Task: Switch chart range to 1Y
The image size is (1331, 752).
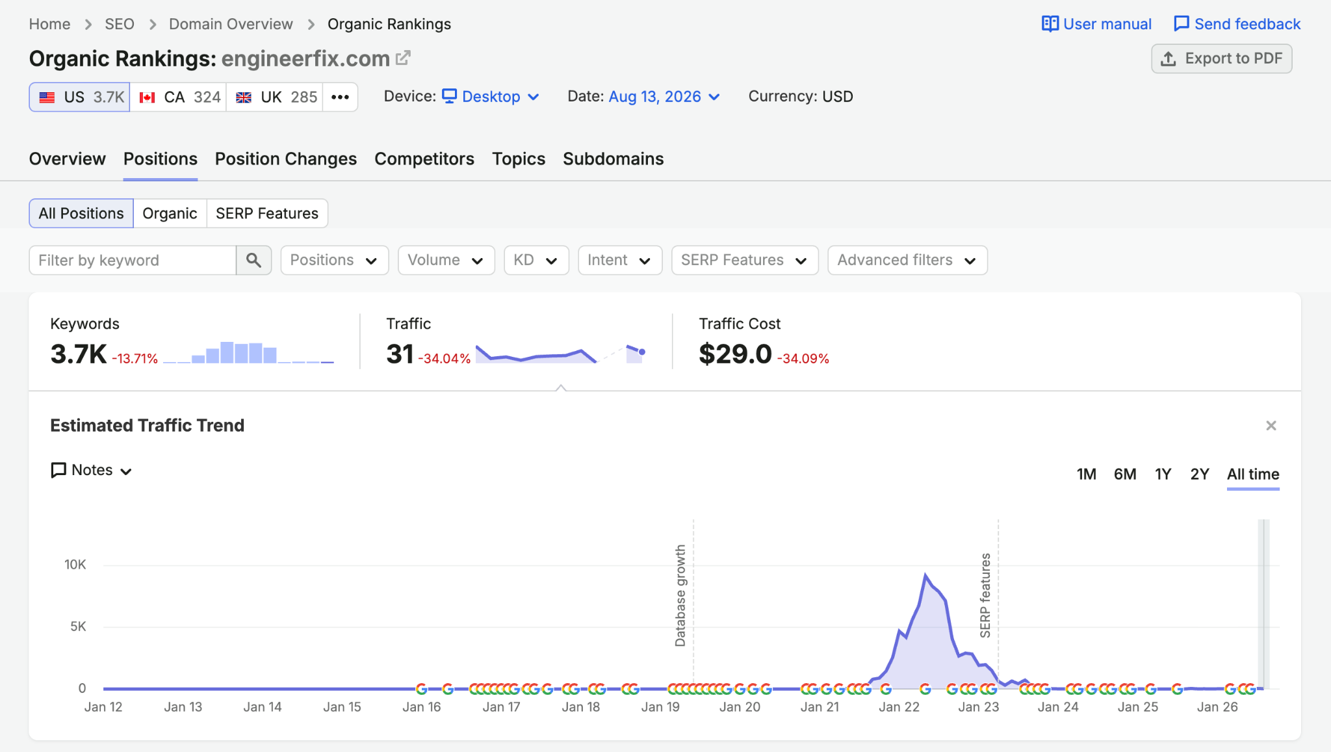Action: coord(1163,474)
